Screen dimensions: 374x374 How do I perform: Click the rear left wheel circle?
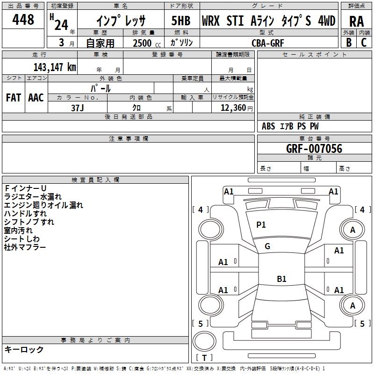click(x=211, y=306)
